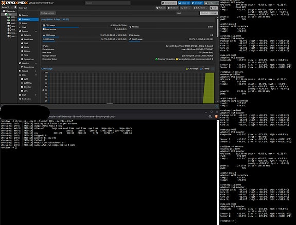Click the top search input field
This screenshot has height=225, width=296.
click(108, 3)
